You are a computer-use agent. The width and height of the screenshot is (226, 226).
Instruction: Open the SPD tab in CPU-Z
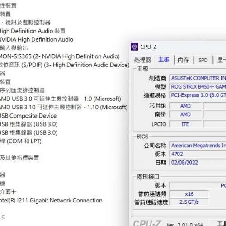pos(203,60)
